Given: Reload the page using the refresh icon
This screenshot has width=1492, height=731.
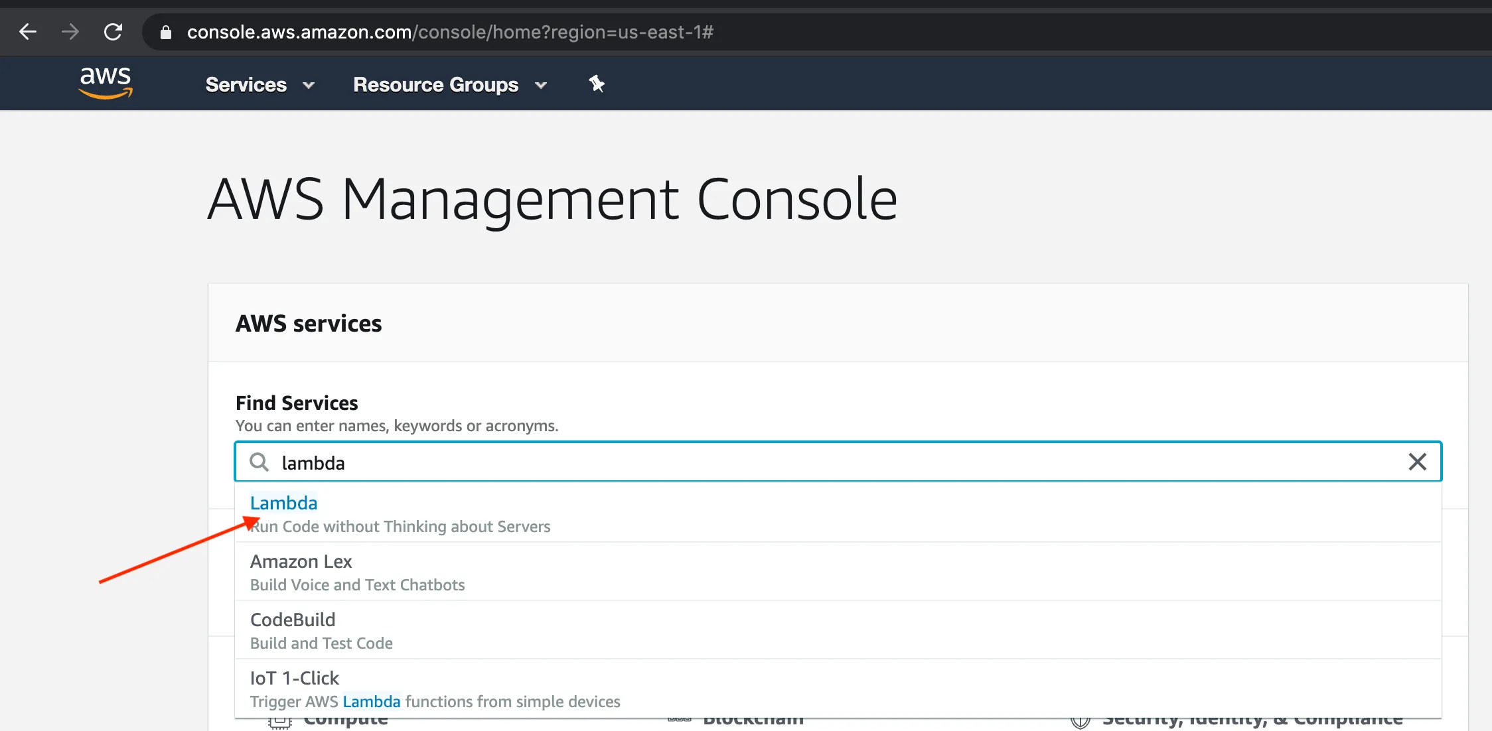Looking at the screenshot, I should click(113, 31).
